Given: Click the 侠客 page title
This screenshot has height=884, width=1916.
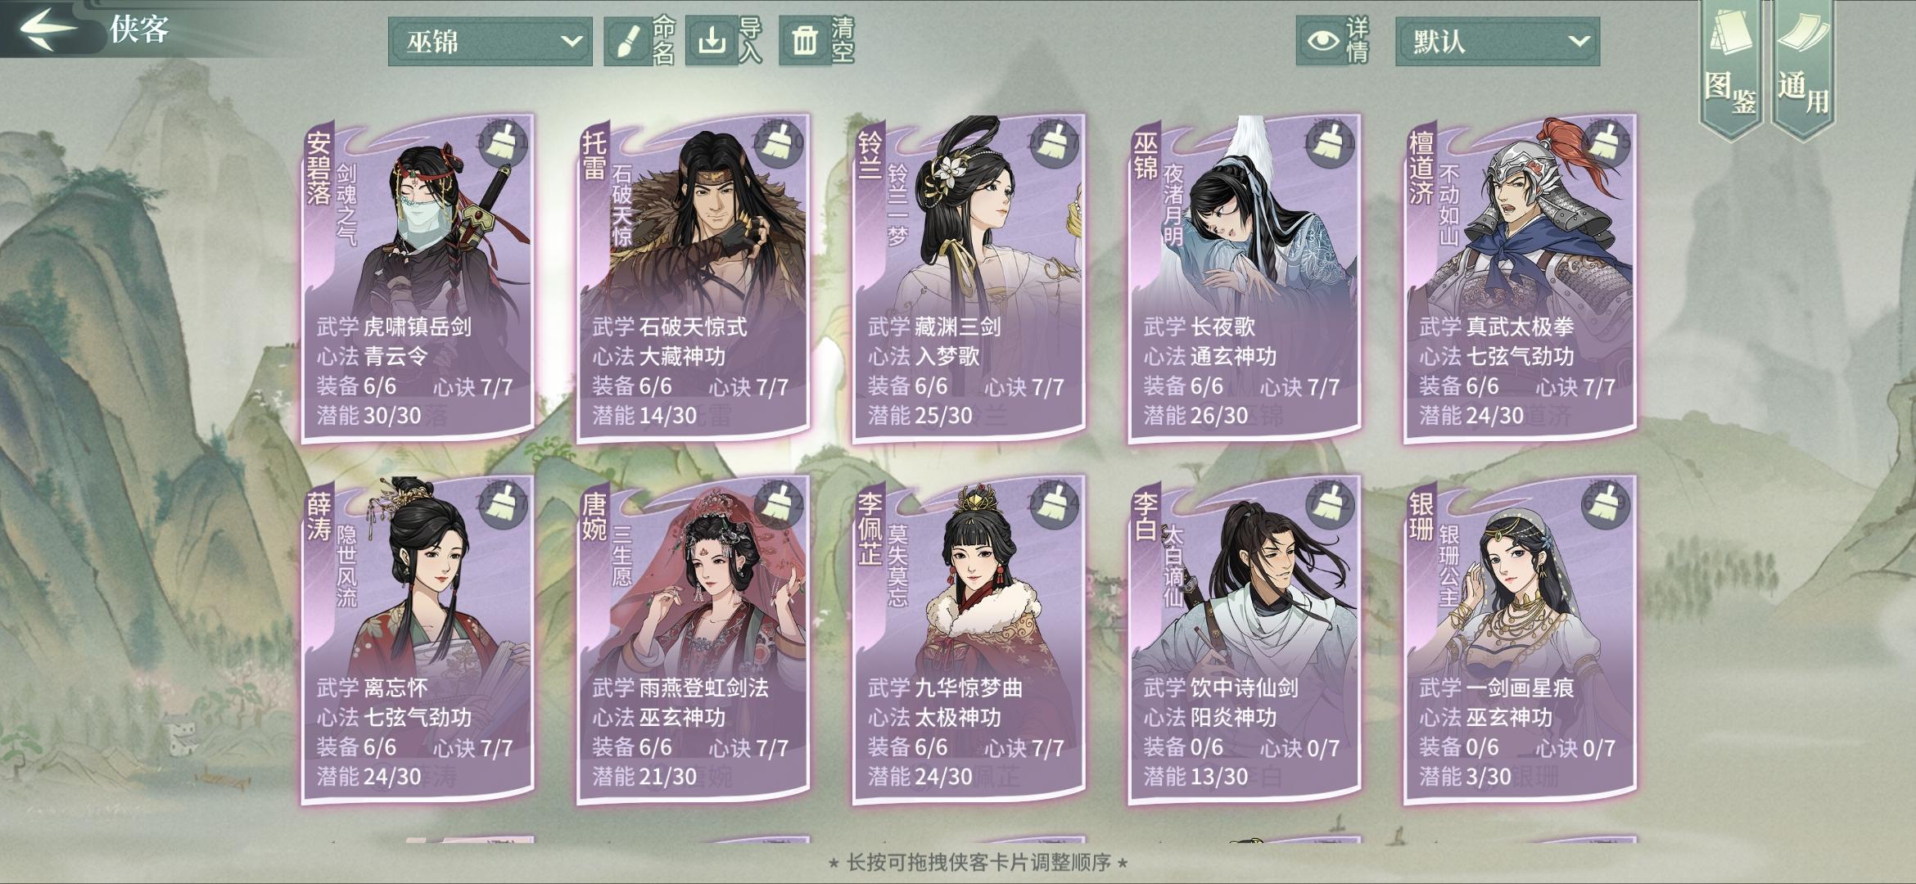Looking at the screenshot, I should pos(139,29).
